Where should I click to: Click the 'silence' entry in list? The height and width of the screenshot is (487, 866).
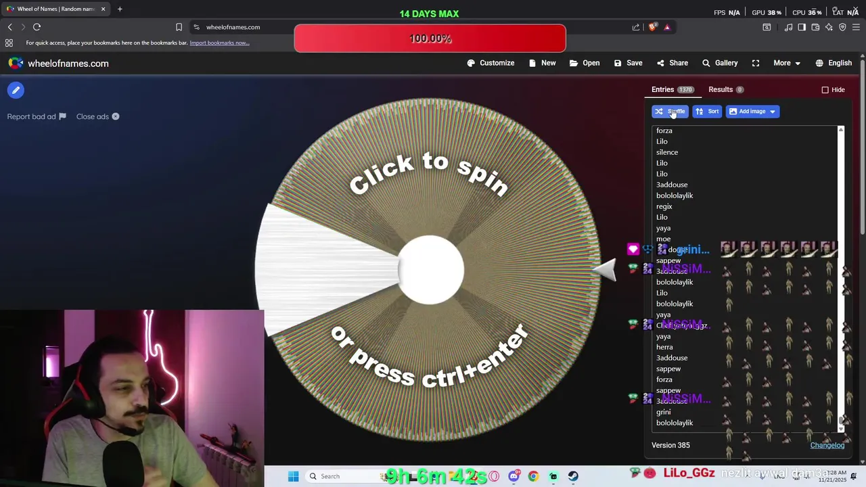tap(667, 152)
